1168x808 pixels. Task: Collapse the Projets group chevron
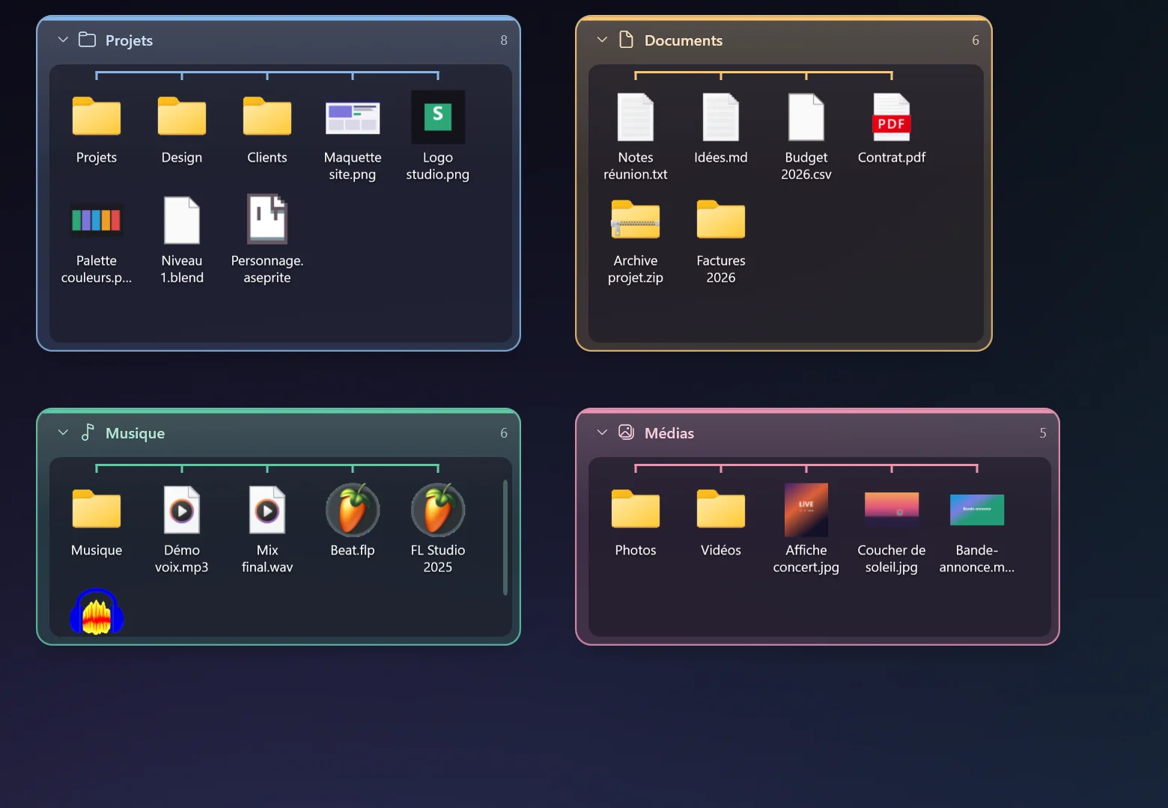pos(63,40)
